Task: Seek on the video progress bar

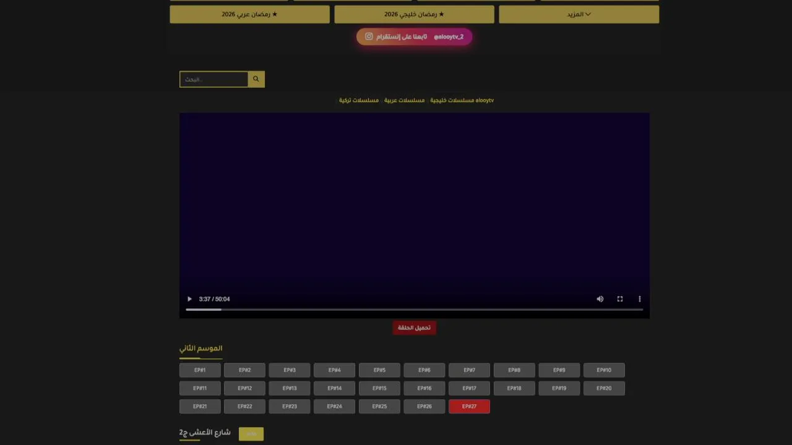Action: [414, 310]
